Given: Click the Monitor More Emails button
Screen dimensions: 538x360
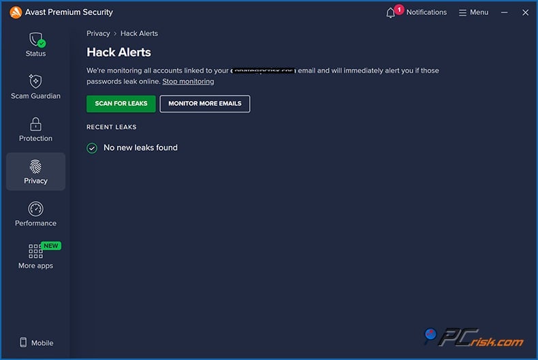Looking at the screenshot, I should tap(205, 104).
